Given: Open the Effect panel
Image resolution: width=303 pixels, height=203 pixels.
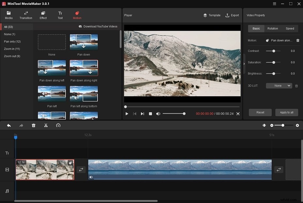Looking at the screenshot, I should (43, 15).
